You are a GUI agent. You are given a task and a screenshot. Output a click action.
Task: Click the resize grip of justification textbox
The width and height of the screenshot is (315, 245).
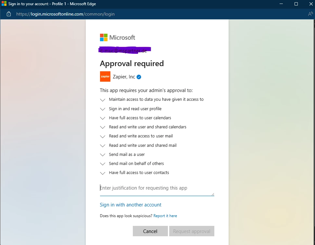click(x=213, y=194)
